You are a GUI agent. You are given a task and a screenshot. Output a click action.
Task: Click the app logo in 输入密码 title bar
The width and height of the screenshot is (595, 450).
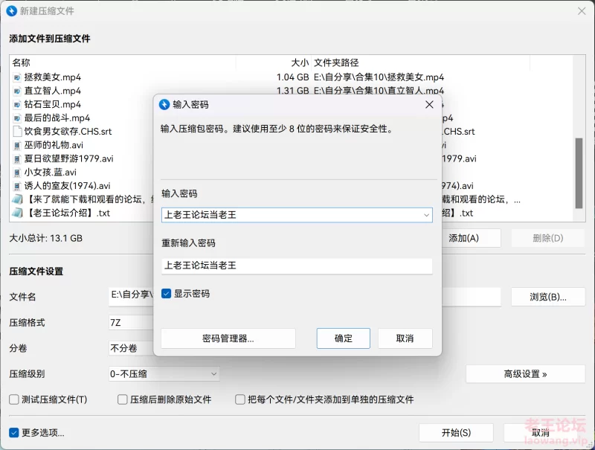tap(164, 104)
